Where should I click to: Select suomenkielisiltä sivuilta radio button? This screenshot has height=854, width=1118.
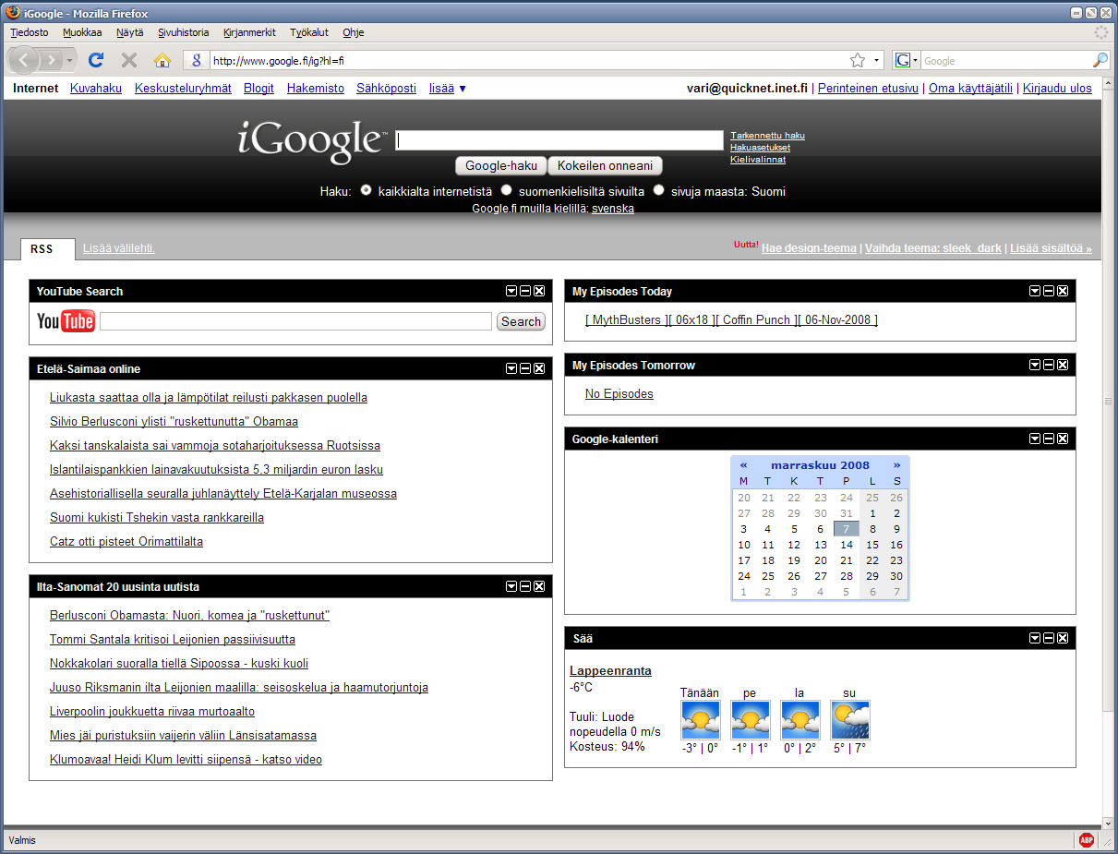(506, 190)
